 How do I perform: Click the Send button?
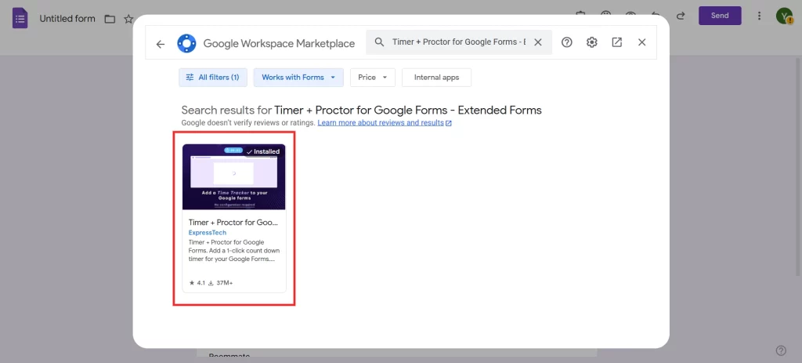(719, 16)
